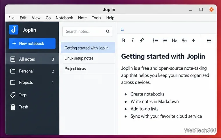Screen dimensions: 221x138
Task: Click inside the Search notes field
Action: tap(87, 31)
